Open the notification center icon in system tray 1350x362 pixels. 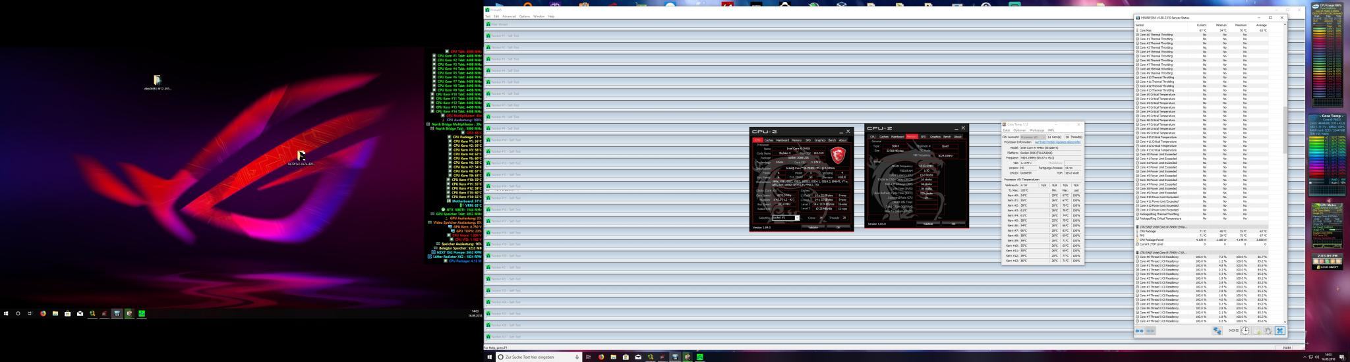click(x=1342, y=357)
